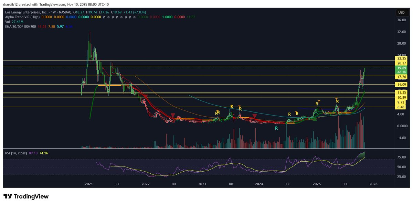Click the 25.00 RSI axis value

coord(402,176)
